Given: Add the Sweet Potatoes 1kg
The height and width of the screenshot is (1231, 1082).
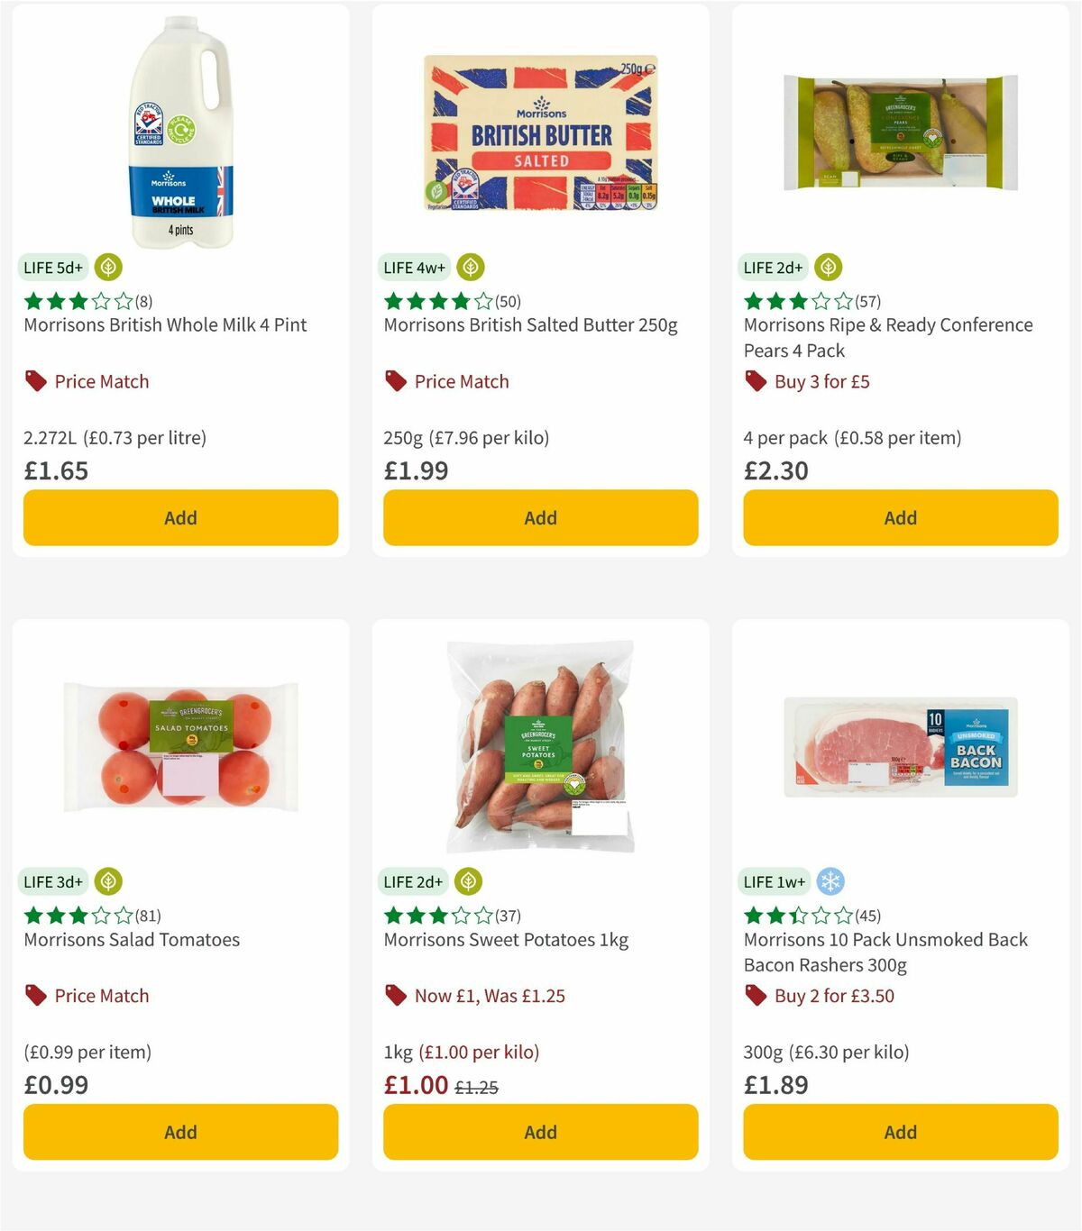Looking at the screenshot, I should click(x=540, y=1132).
